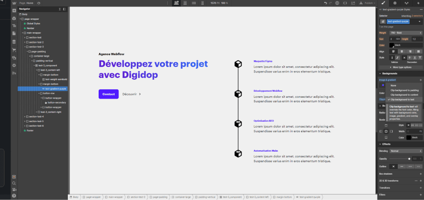Image resolution: width=424 pixels, height=200 pixels.
Task: Open the Navigator panel icon in sidebar
Action: coord(14,26)
